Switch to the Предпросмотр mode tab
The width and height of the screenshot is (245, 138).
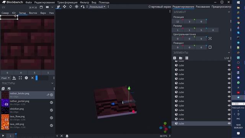pyautogui.click(x=221, y=7)
